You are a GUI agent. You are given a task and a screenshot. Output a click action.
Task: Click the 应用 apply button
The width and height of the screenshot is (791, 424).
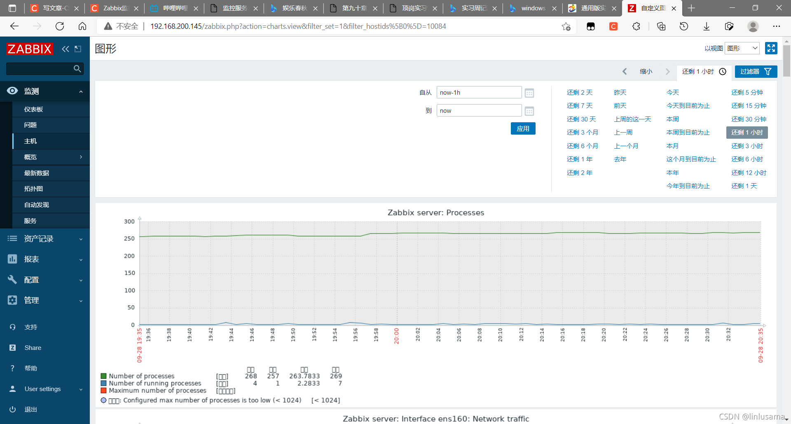523,128
